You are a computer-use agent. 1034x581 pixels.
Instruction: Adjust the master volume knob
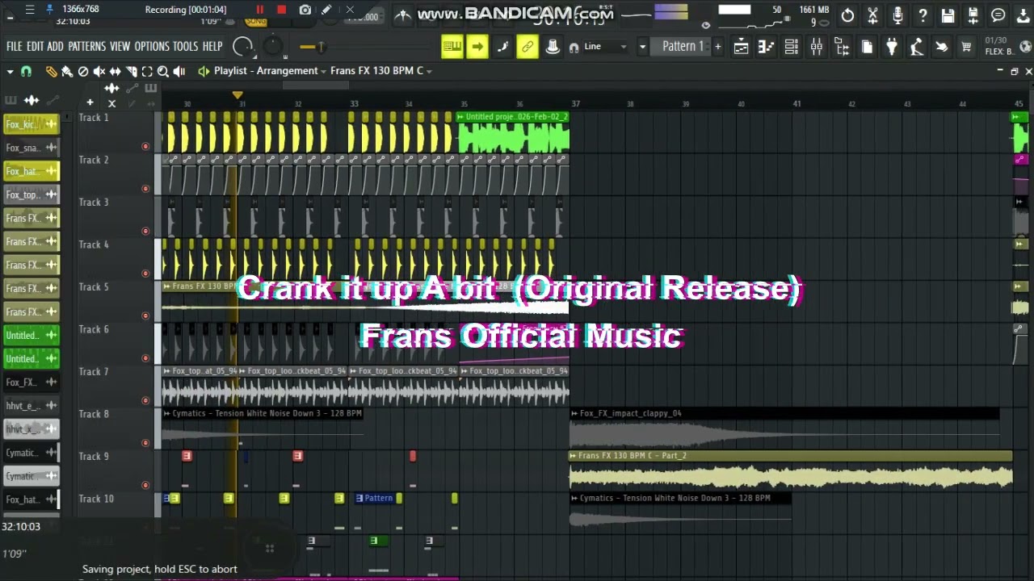click(243, 47)
